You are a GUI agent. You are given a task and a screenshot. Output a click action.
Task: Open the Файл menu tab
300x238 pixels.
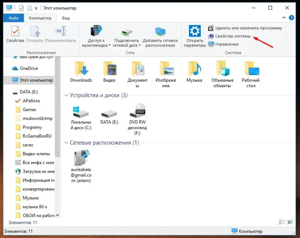coord(13,18)
